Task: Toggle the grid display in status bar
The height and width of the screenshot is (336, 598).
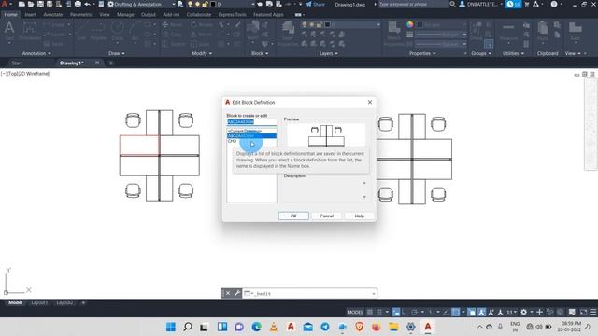Action: 370,312
